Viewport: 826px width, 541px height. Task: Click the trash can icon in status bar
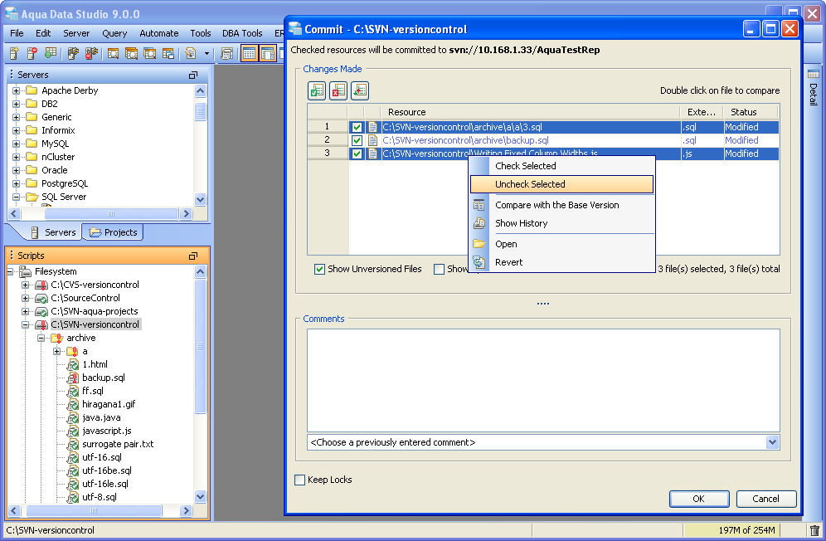coord(814,530)
